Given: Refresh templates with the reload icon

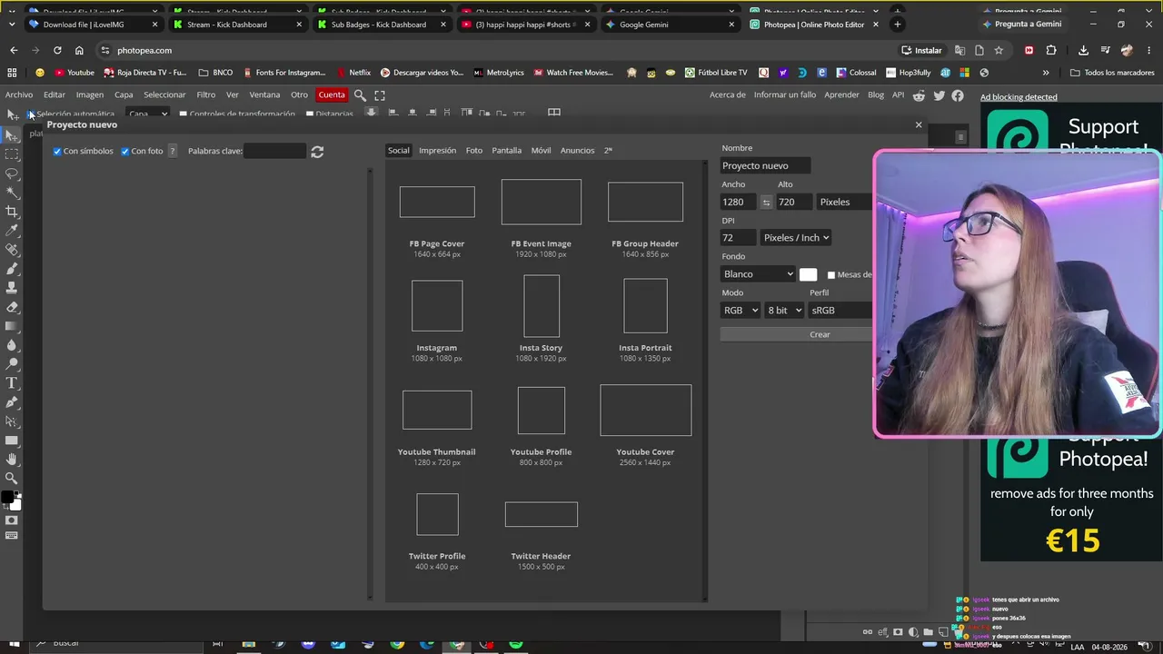Looking at the screenshot, I should (317, 152).
